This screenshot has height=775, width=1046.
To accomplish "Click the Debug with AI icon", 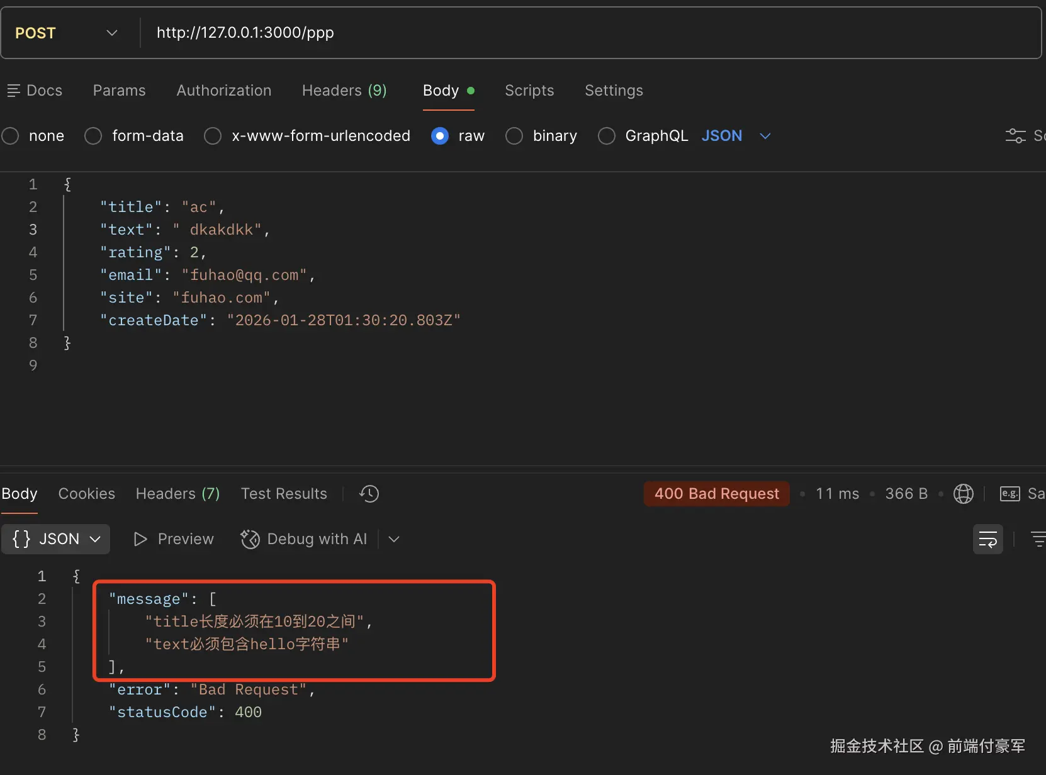I will tap(250, 539).
